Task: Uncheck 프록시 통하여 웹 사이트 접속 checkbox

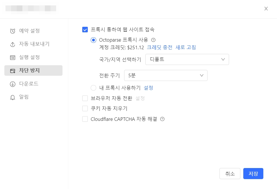Action: [x=85, y=29]
